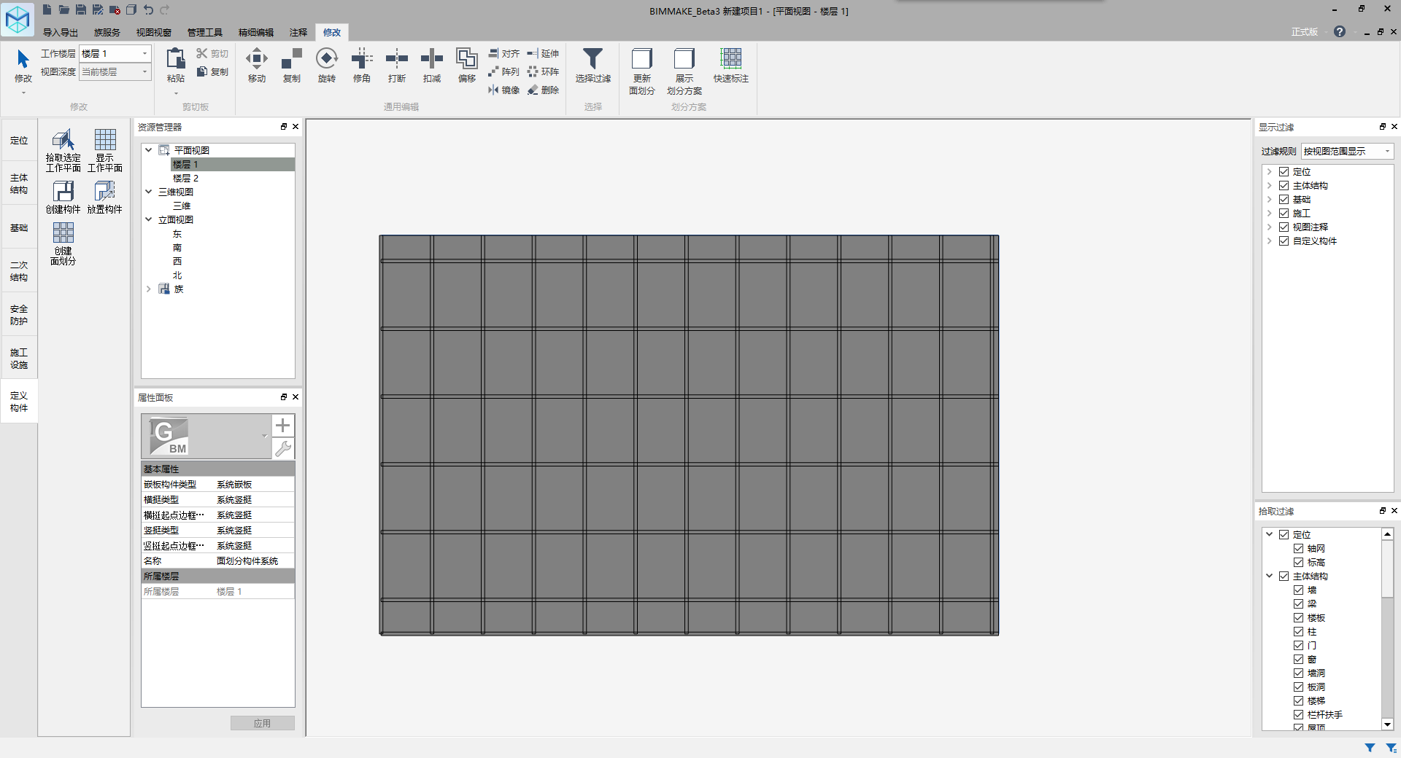
Task: Click 放置构件 tool
Action: [105, 197]
